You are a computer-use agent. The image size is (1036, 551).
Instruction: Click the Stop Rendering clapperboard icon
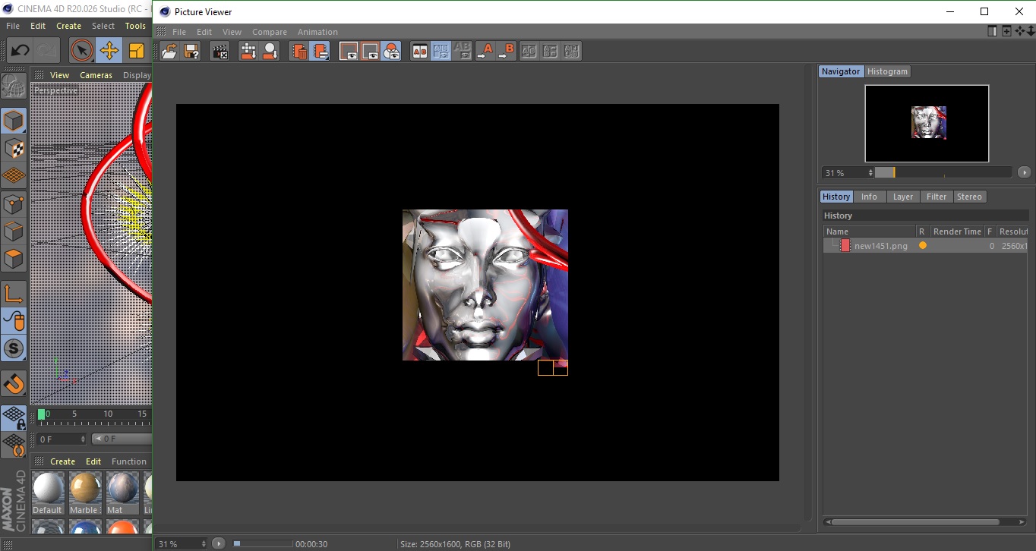220,52
